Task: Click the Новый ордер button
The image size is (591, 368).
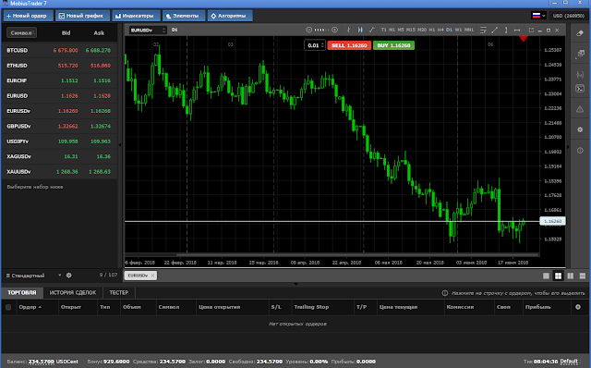Action: pyautogui.click(x=29, y=16)
